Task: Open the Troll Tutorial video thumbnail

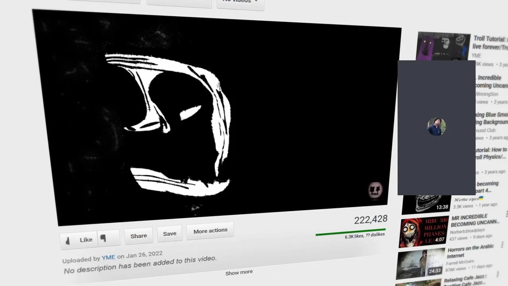Action: click(x=443, y=47)
